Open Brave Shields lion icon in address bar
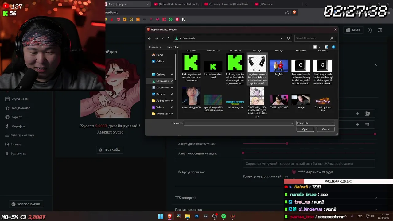The height and width of the screenshot is (221, 393). [x=294, y=12]
